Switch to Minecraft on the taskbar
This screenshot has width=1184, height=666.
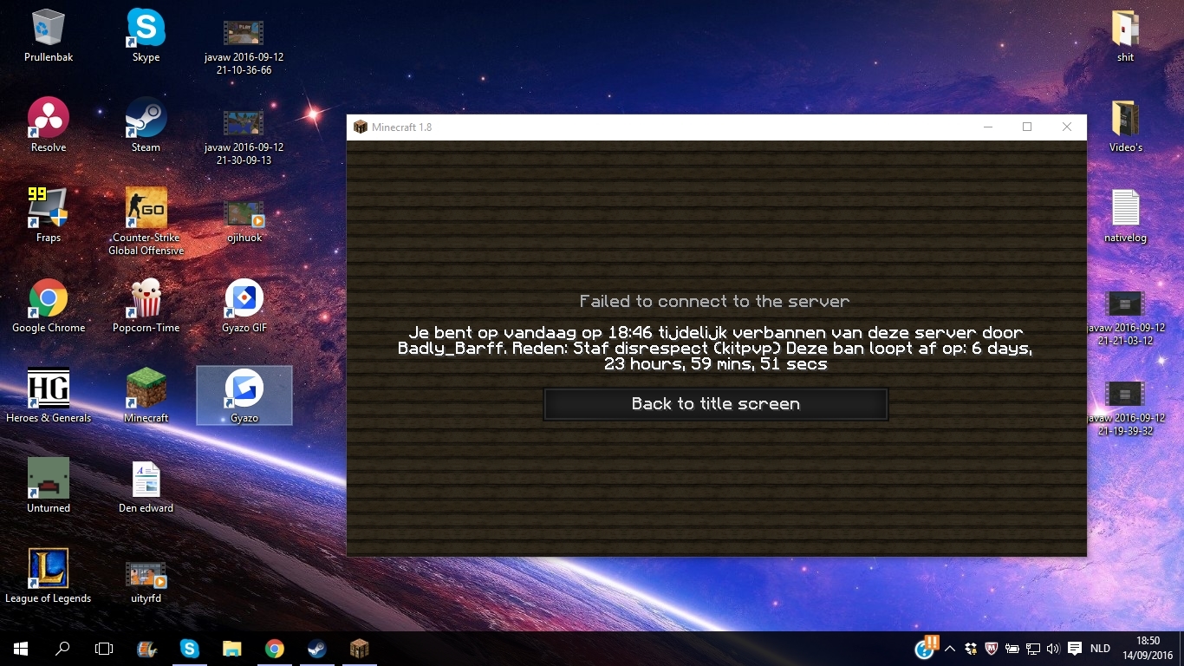point(359,649)
